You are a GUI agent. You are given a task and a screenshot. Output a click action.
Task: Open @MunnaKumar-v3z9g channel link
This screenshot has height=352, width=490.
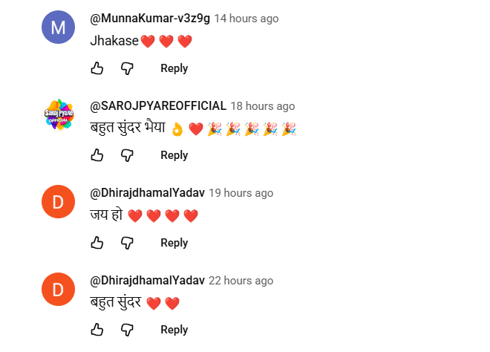(x=150, y=19)
